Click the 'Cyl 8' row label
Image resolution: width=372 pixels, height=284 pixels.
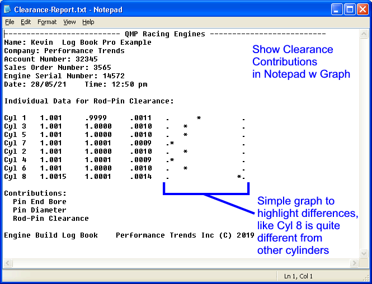(x=15, y=177)
